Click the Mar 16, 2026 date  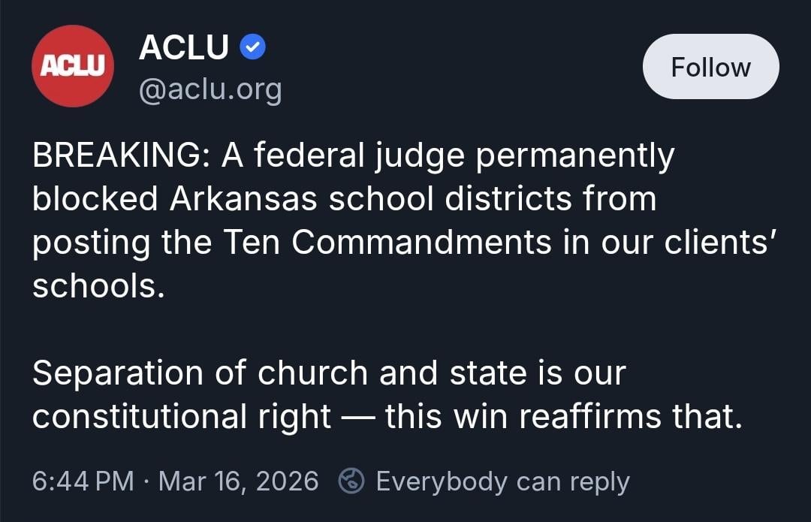tap(239, 481)
